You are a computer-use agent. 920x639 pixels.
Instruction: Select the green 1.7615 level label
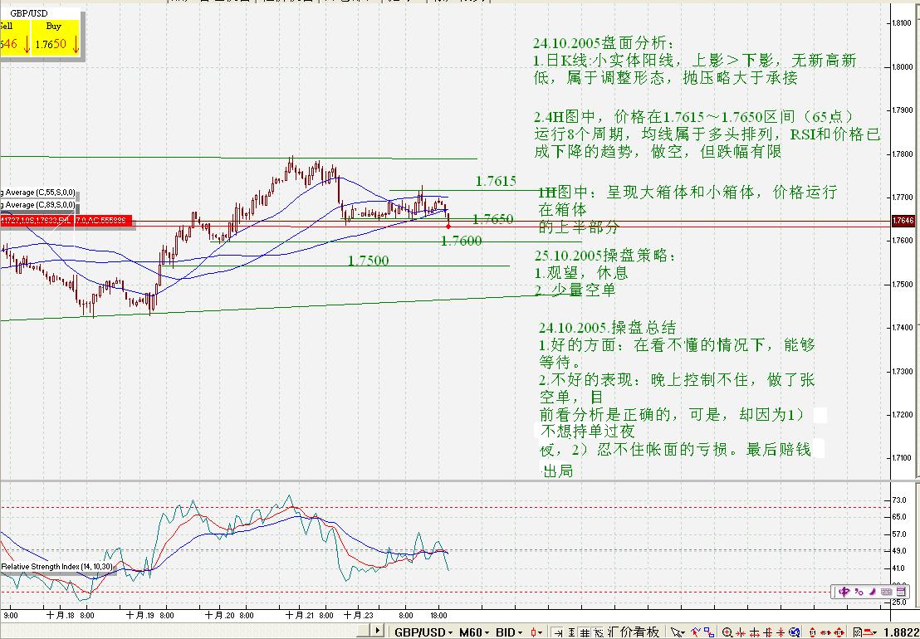click(x=496, y=181)
